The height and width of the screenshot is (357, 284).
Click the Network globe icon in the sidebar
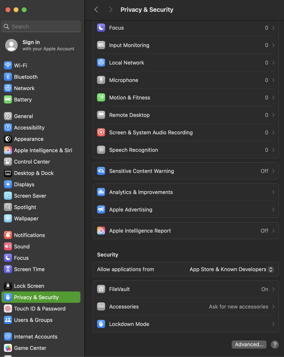coord(8,88)
